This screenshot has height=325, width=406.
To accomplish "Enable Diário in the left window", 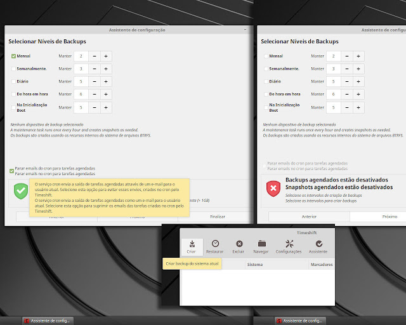I will pyautogui.click(x=13, y=81).
